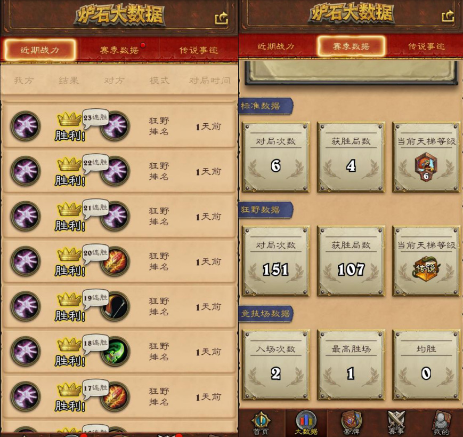Tap the share icon in left header

221,19
